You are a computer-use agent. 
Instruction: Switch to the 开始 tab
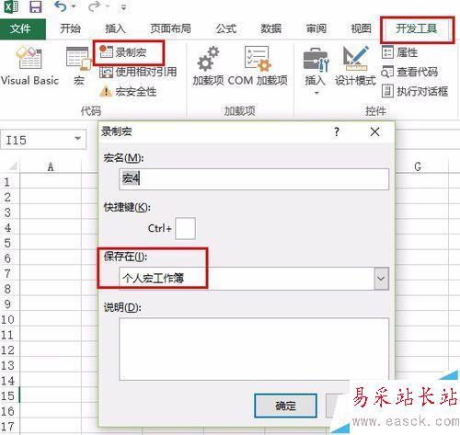click(x=70, y=29)
